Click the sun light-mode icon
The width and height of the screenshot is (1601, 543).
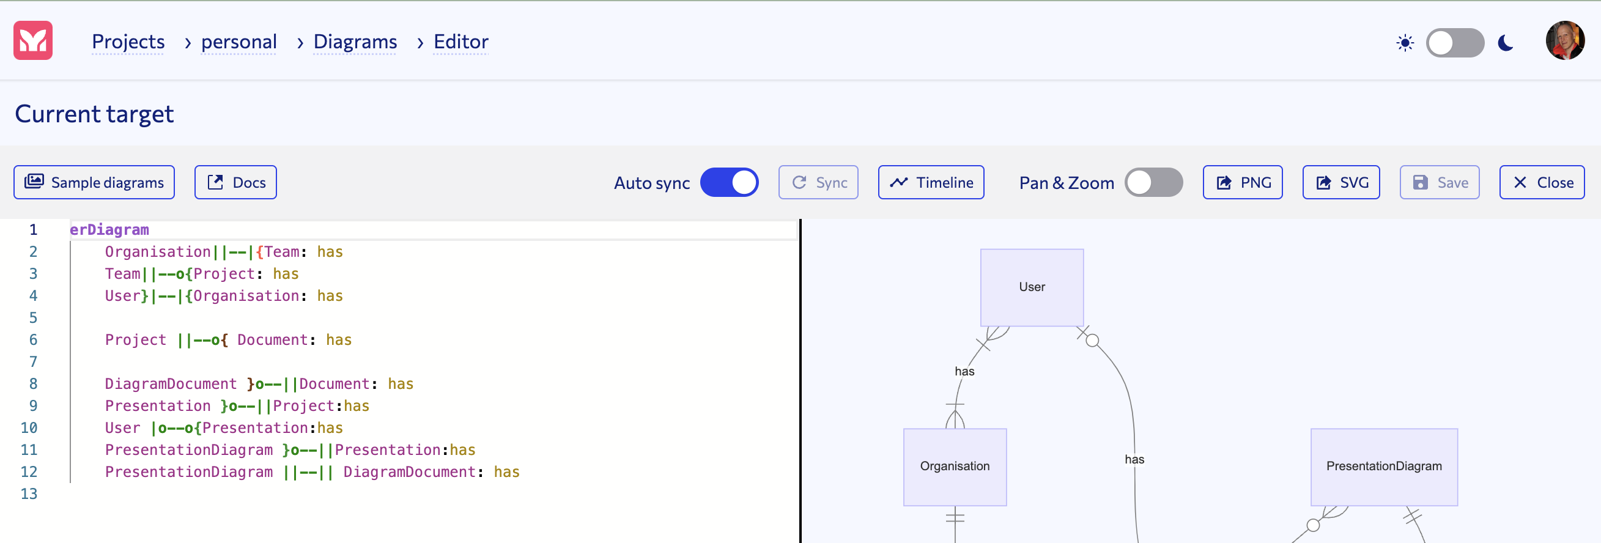click(1405, 43)
